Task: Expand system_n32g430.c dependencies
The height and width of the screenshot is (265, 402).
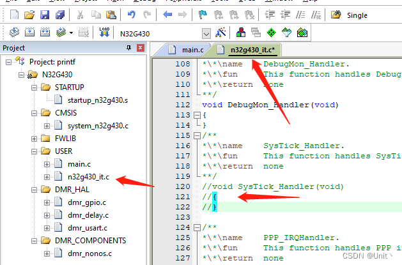Action: click(47, 126)
